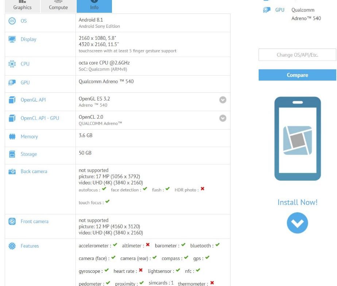Screen dimensions: 337x286
Task: Click the Memory icon
Action: click(12, 137)
